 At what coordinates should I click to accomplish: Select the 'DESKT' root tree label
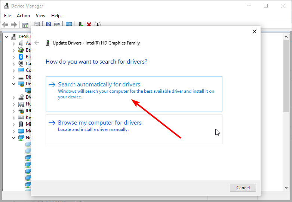tap(25, 37)
